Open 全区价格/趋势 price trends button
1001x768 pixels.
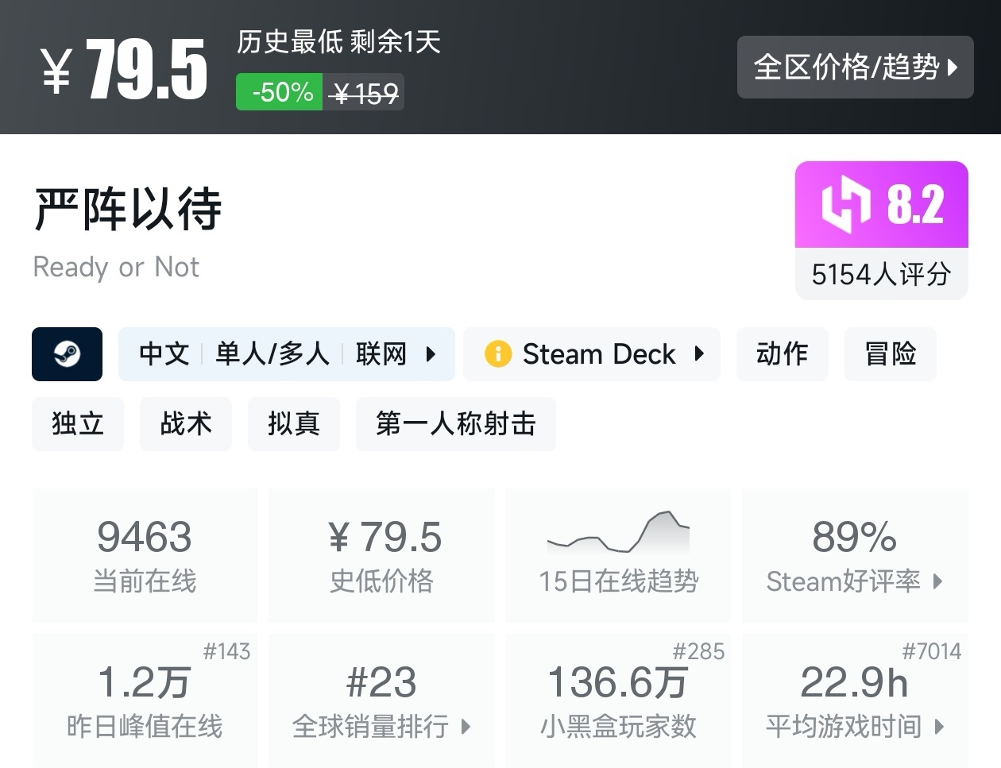(x=855, y=67)
